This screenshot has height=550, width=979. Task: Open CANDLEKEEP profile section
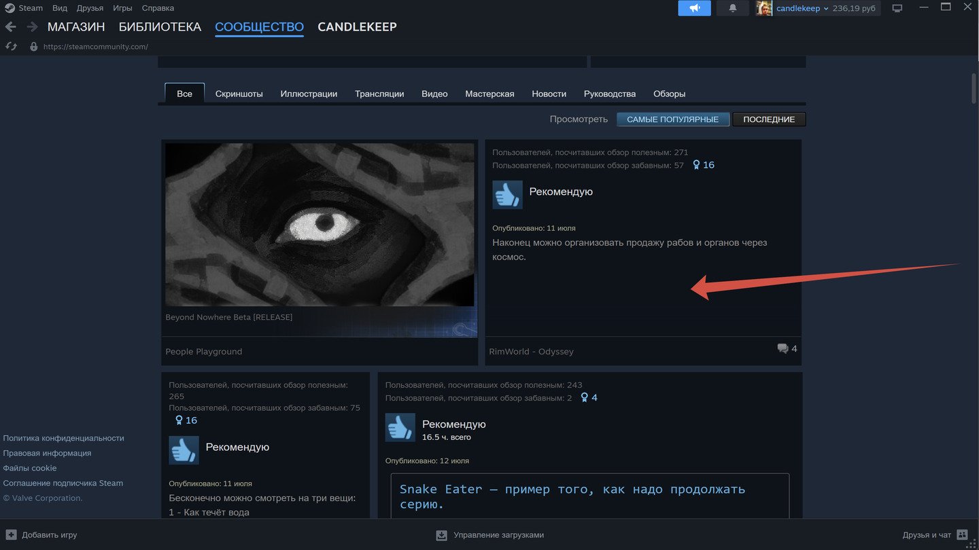click(x=357, y=27)
